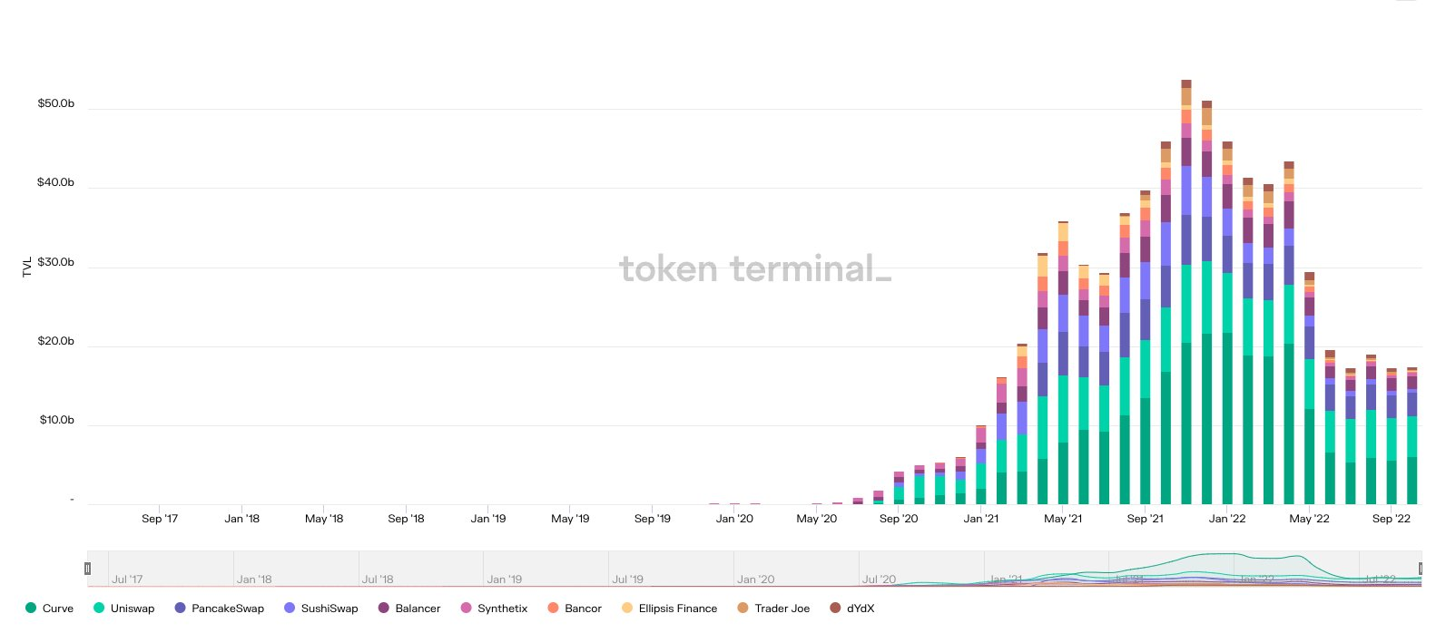Click the Uniswap legend label text
Screen dimensions: 1436x633
(133, 609)
